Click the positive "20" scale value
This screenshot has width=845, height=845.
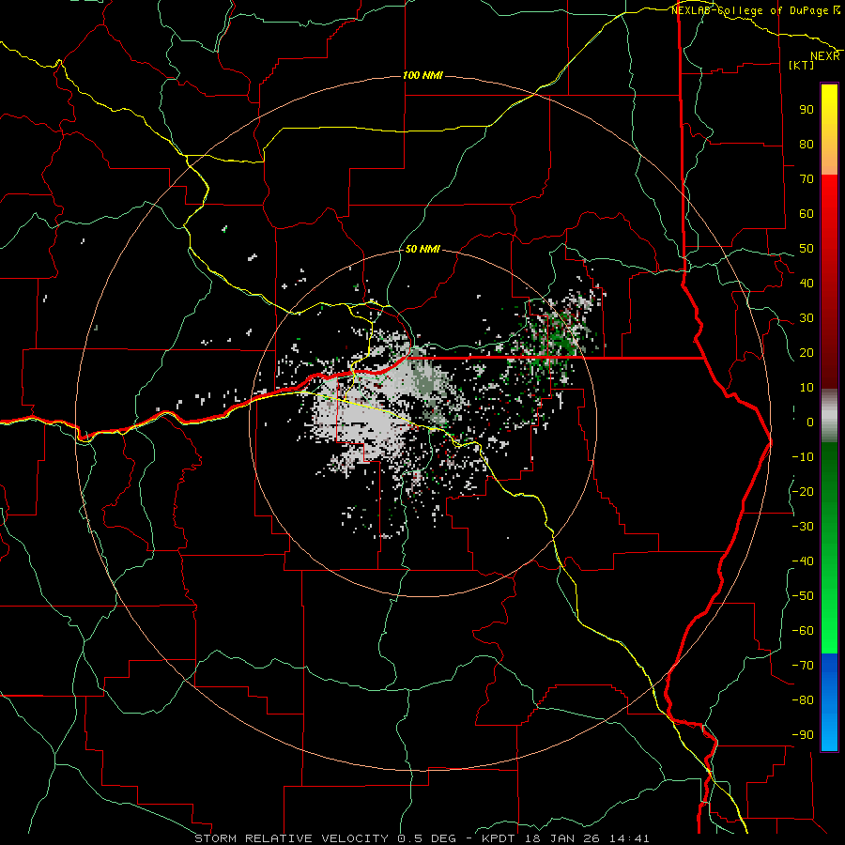[807, 352]
